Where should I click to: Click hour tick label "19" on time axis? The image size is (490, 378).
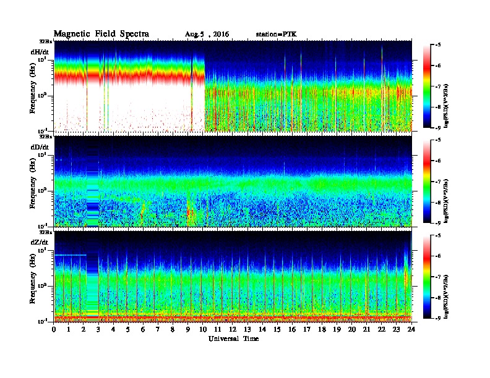(337, 330)
